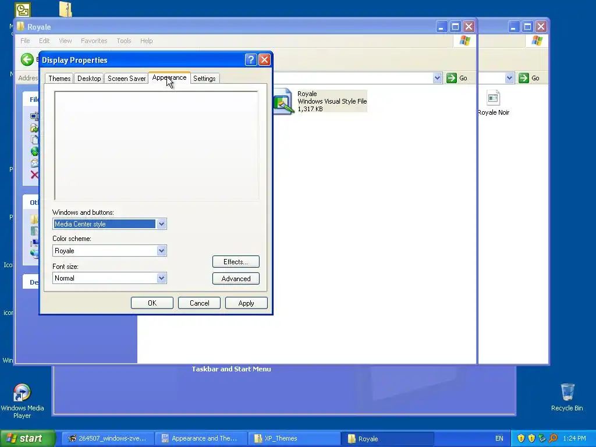
Task: Open the Help menu in Royale window
Action: (x=146, y=41)
